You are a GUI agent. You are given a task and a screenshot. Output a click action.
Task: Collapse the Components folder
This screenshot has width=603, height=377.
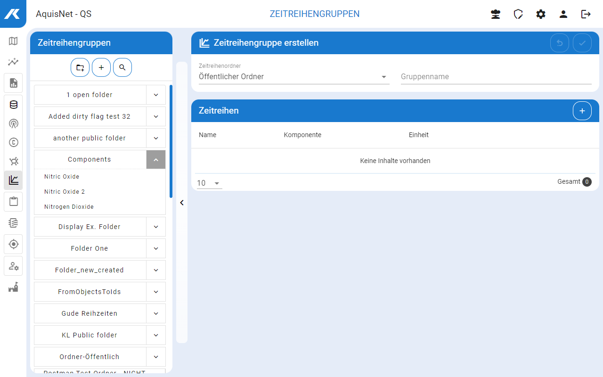156,160
